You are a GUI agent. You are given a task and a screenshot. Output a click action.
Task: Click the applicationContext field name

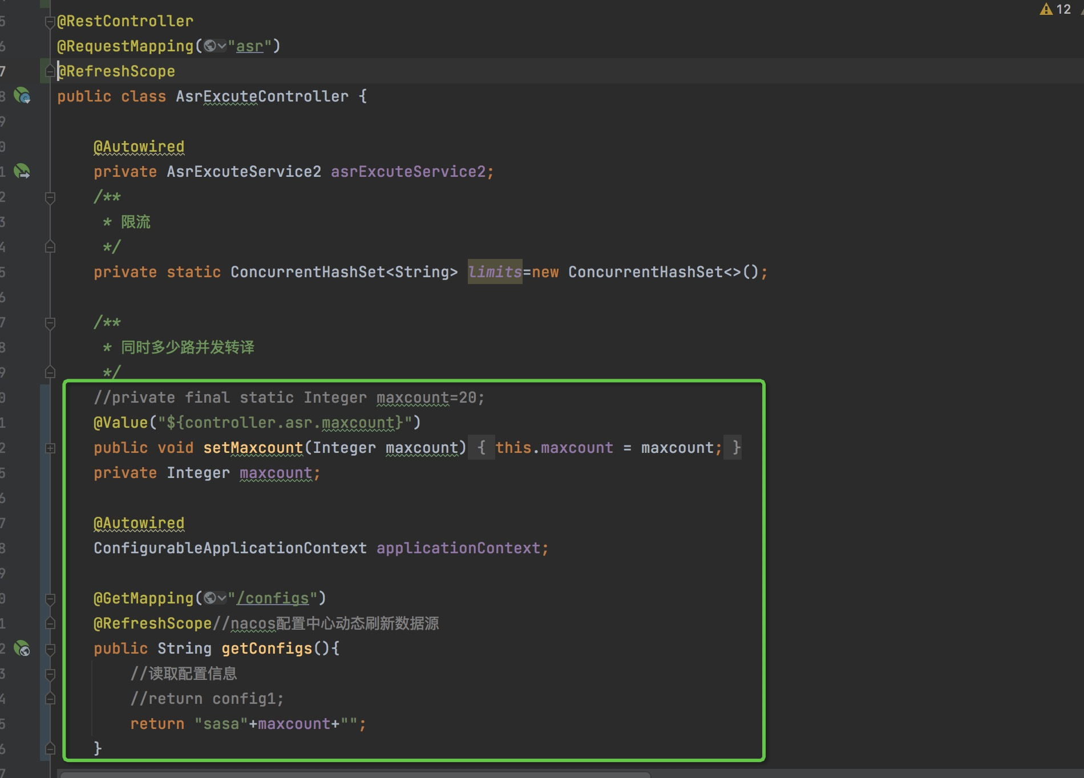click(458, 548)
